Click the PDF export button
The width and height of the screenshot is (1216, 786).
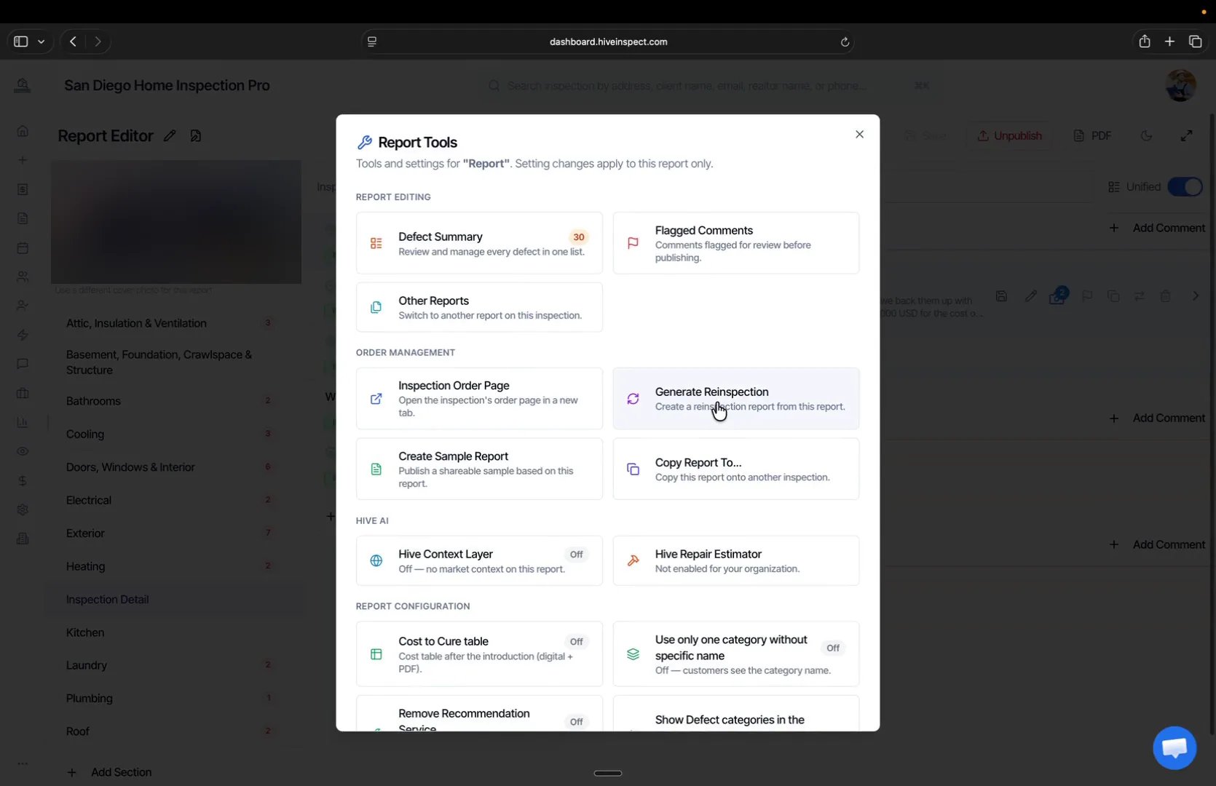pyautogui.click(x=1092, y=136)
